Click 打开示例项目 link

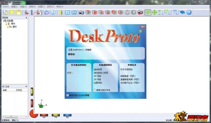(x=126, y=69)
